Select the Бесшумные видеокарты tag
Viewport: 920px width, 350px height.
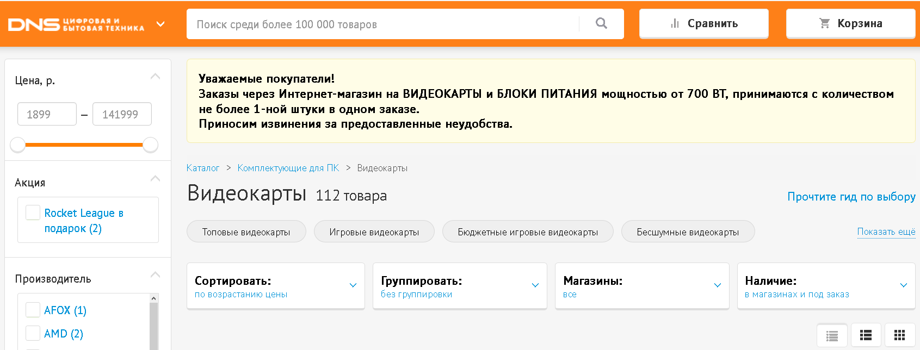point(688,232)
